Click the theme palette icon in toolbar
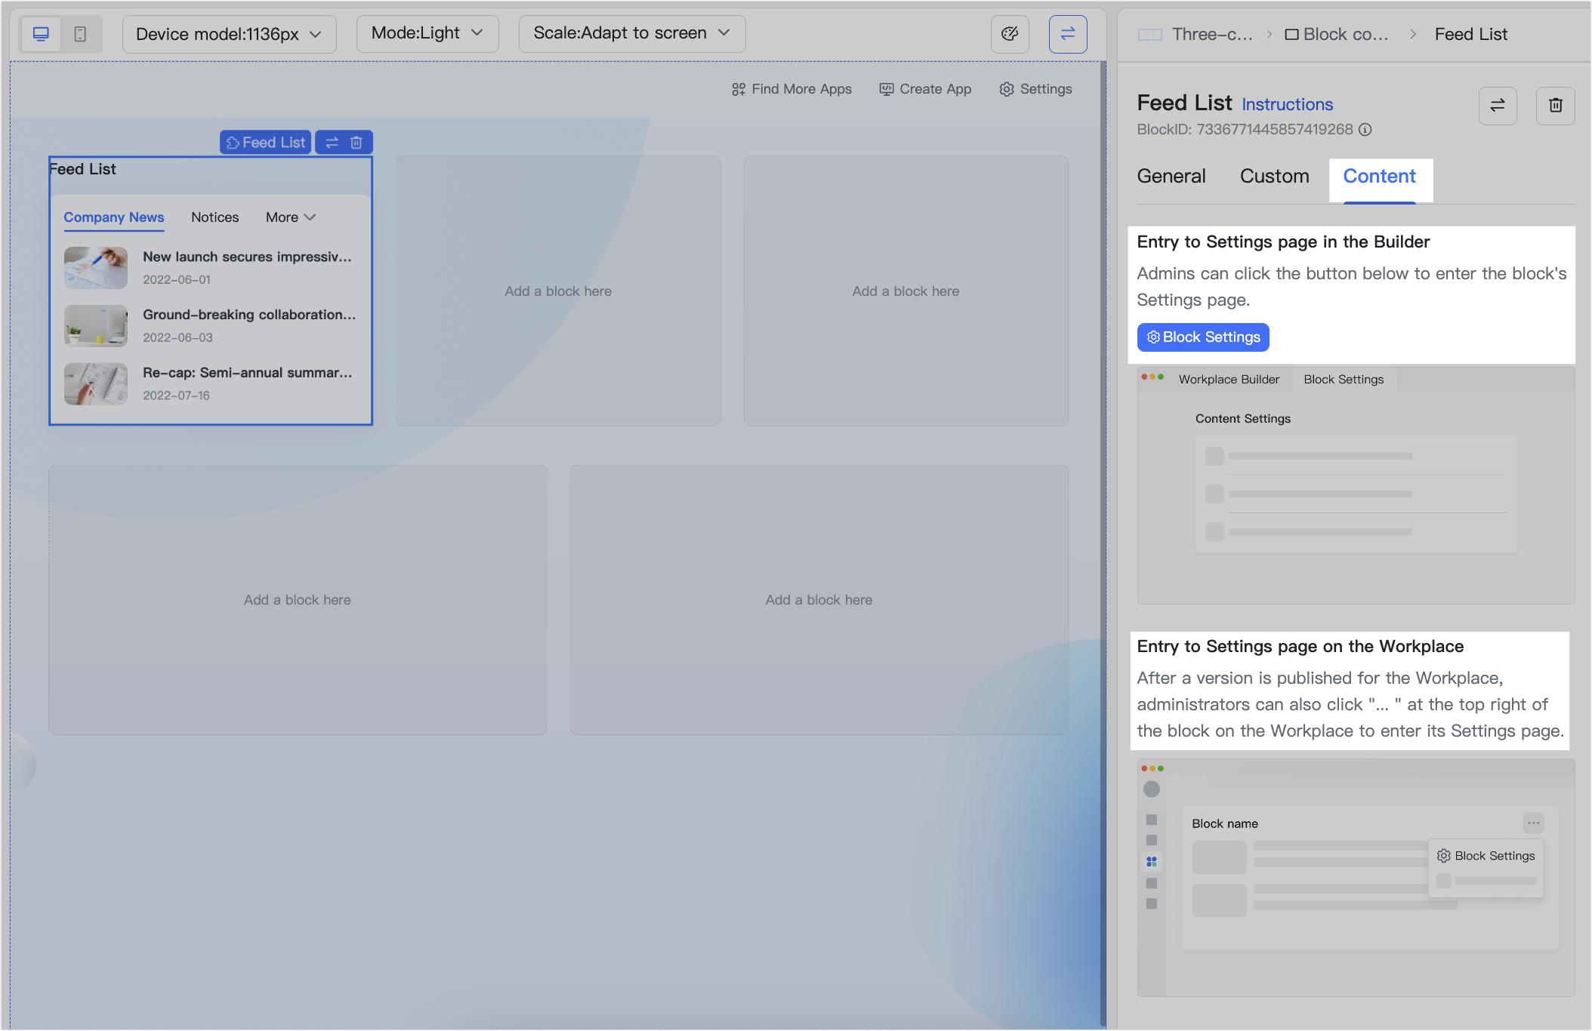Screen dimensions: 1592x1031 pyautogui.click(x=1010, y=34)
